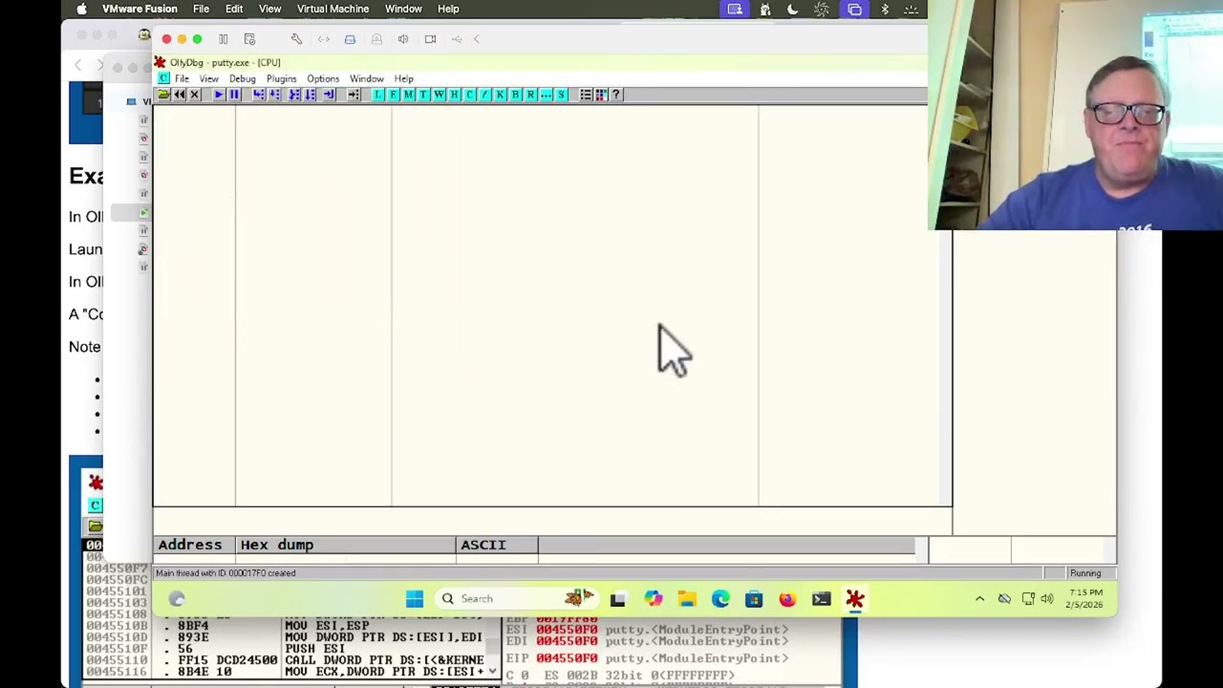Viewport: 1223px width, 688px height.
Task: Open the OllyDbg File menu
Action: 182,78
